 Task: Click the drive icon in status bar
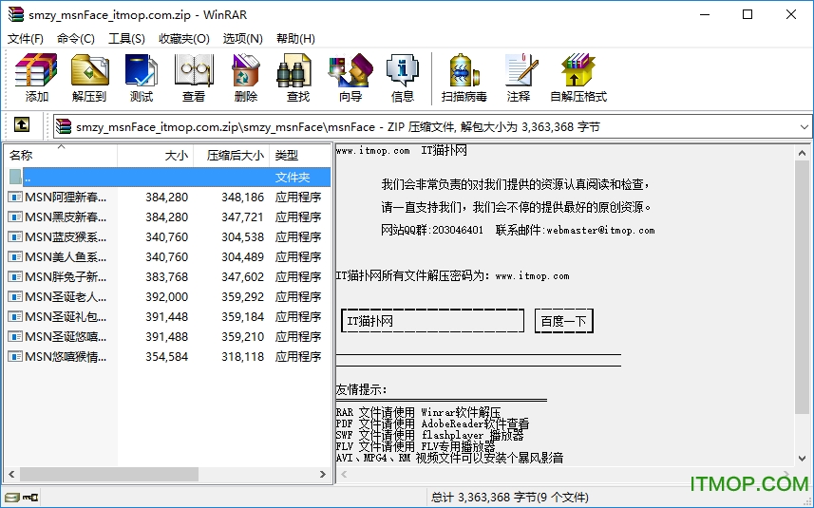click(x=12, y=498)
